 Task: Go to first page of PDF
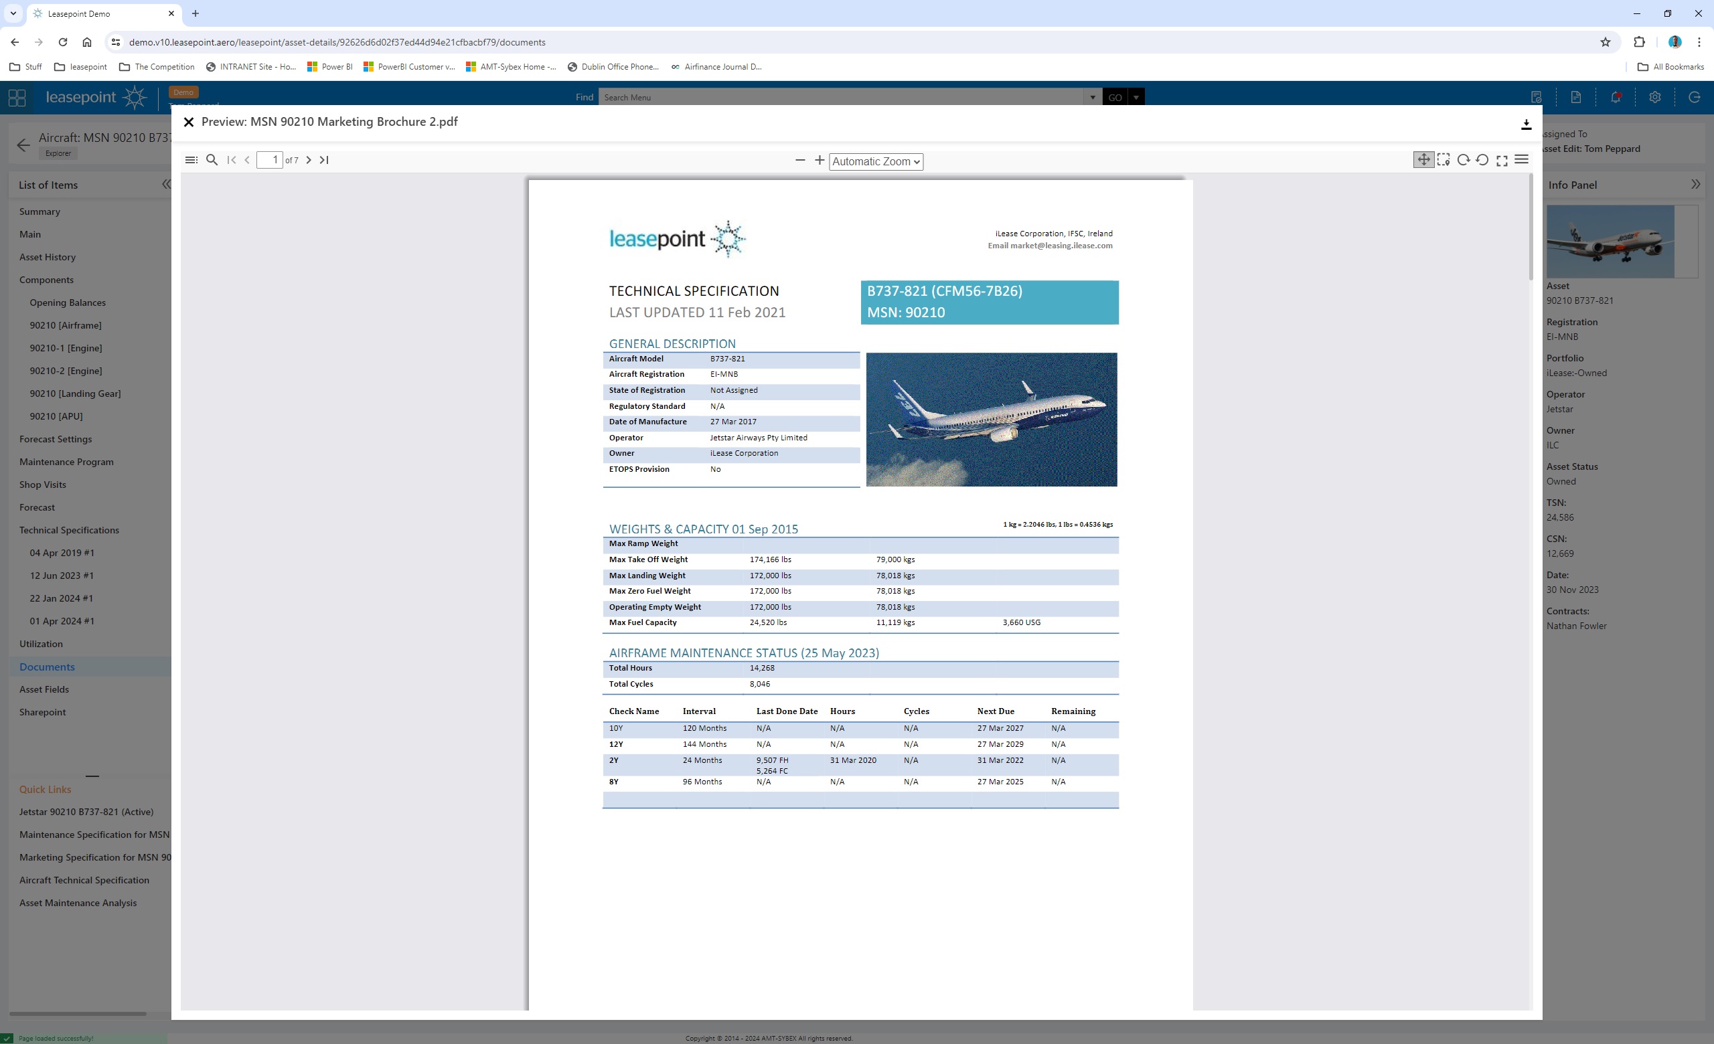point(232,160)
